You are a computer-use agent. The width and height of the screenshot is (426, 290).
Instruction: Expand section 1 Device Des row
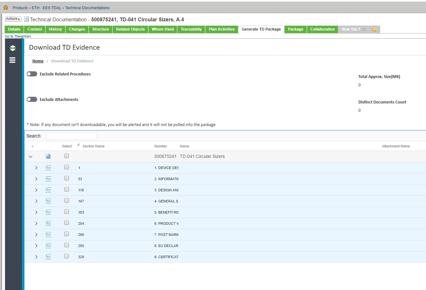(x=36, y=168)
